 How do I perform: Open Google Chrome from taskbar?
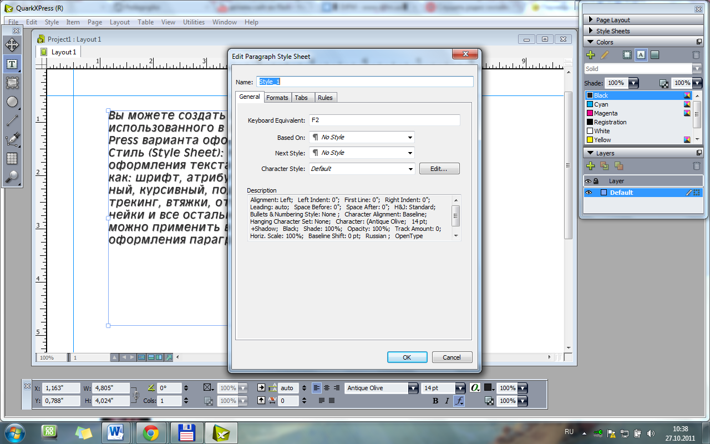click(x=150, y=433)
